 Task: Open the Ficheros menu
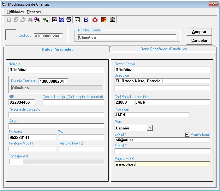[34, 12]
